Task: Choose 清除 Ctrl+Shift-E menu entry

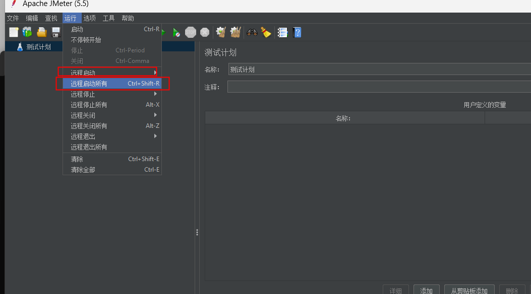Action: pyautogui.click(x=112, y=159)
